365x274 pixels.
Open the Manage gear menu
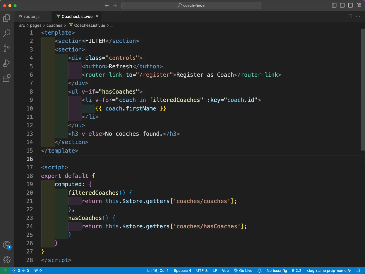pyautogui.click(x=7, y=259)
